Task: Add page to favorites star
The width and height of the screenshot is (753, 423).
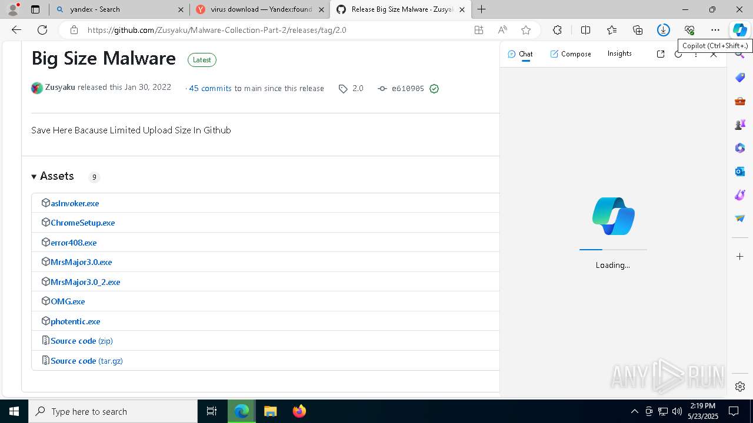Action: 526,30
